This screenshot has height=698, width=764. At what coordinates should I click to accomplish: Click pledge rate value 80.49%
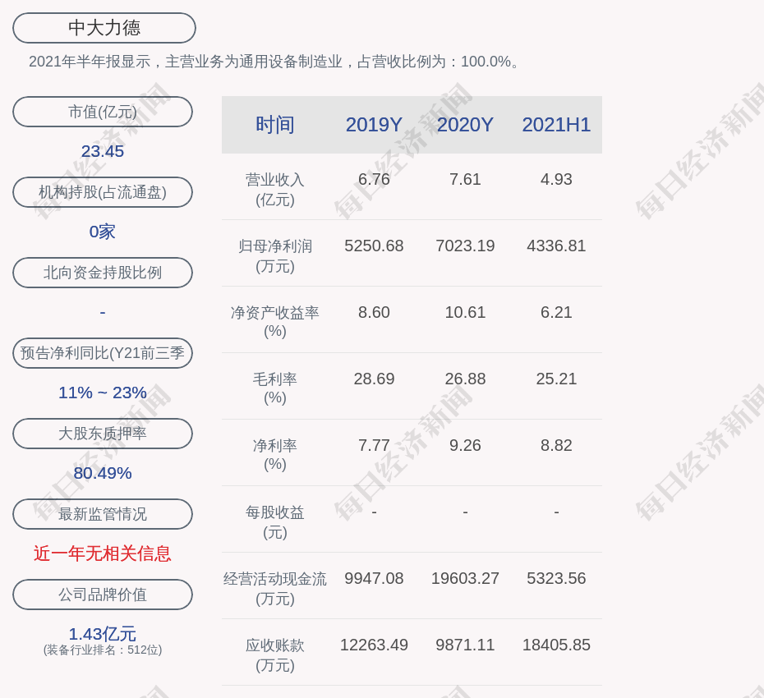coord(103,472)
